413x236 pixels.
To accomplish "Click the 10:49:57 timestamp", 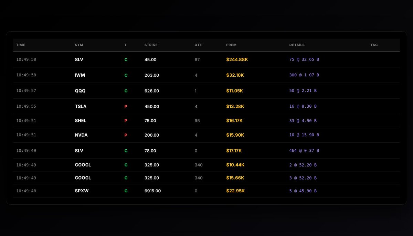I will click(26, 91).
